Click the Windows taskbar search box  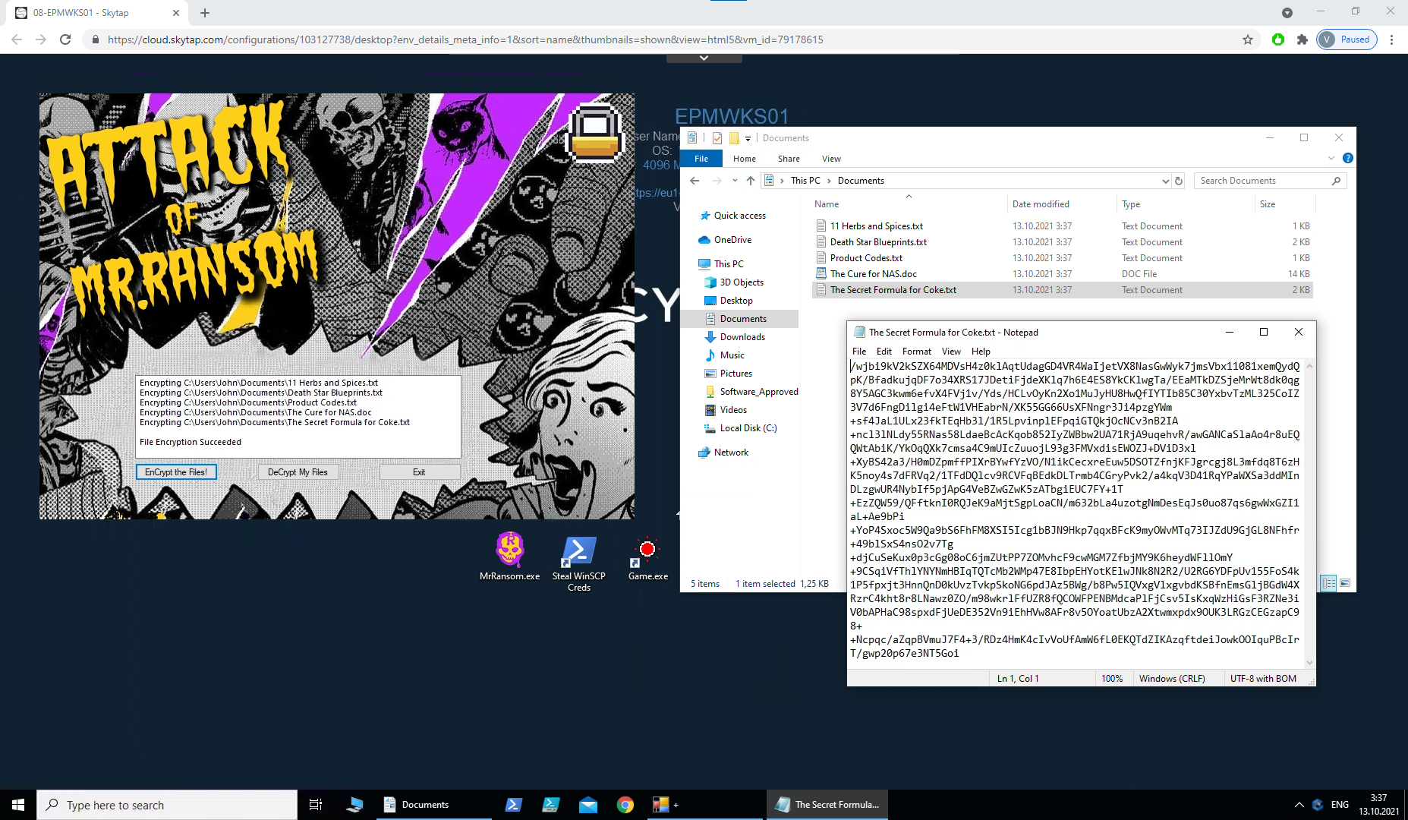167,805
